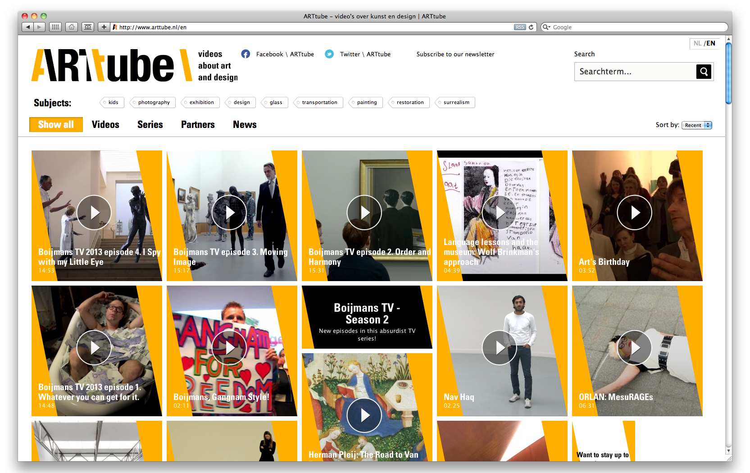The height and width of the screenshot is (473, 750).
Task: Open Art's Birthday title text
Action: pos(604,262)
